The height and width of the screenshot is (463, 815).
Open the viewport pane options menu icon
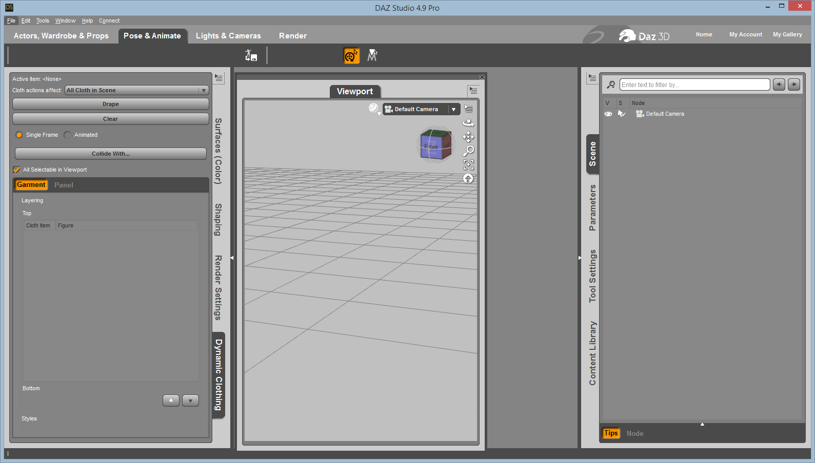(473, 91)
